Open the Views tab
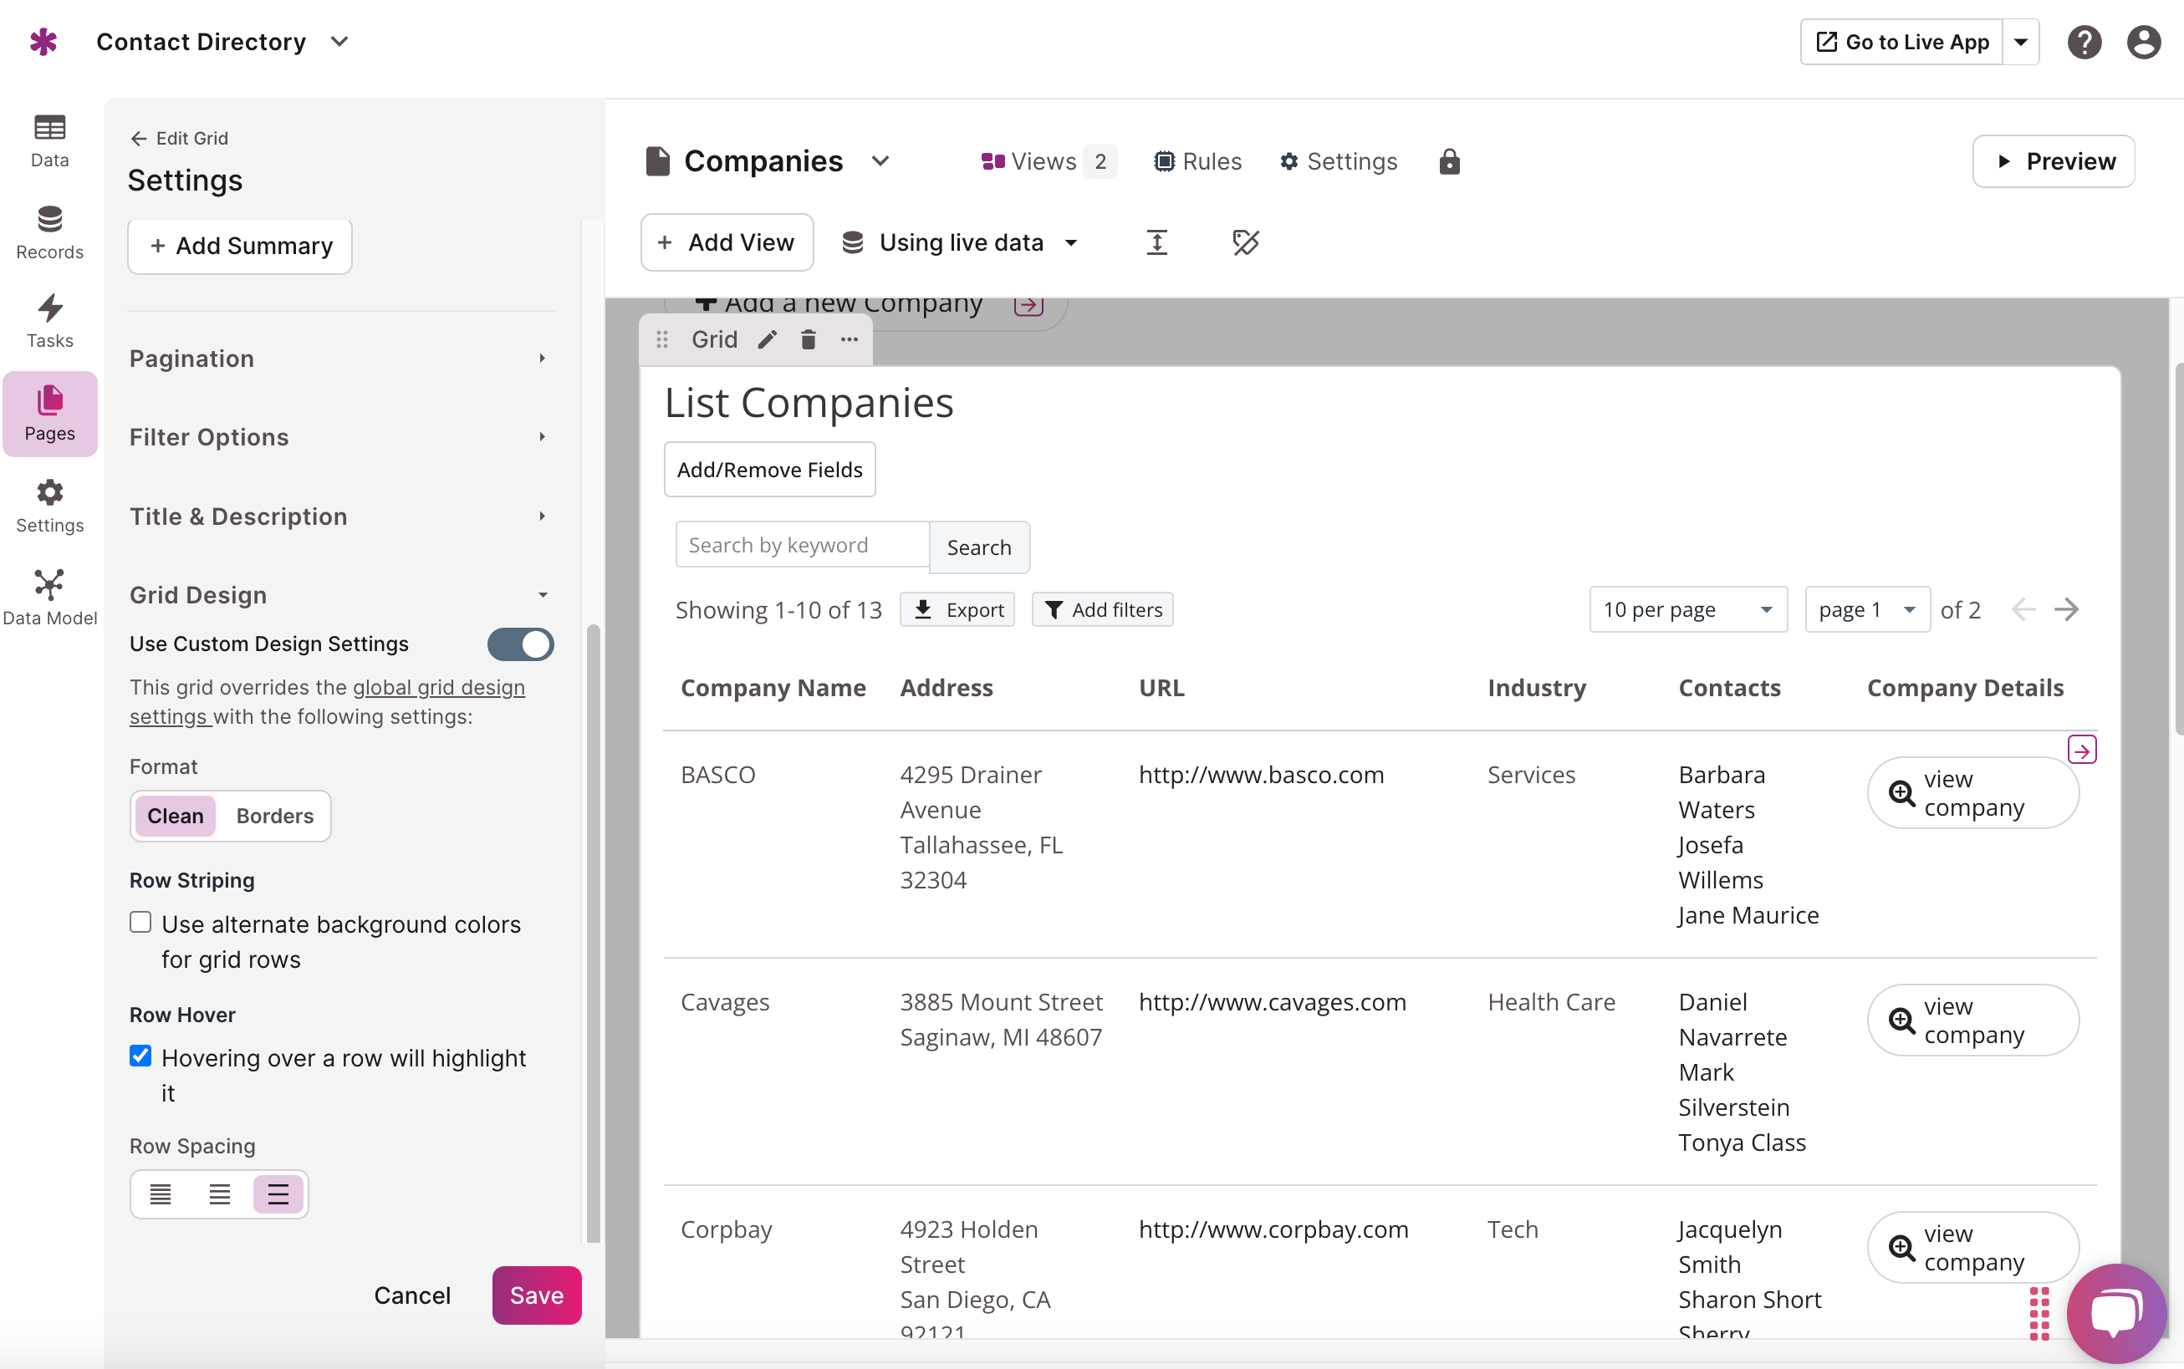Viewport: 2184px width, 1369px height. pyautogui.click(x=1048, y=161)
